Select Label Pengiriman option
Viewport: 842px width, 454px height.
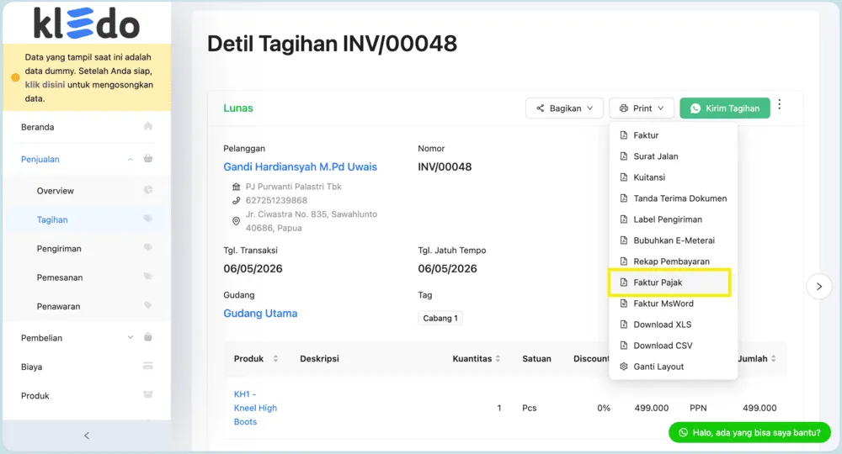(x=672, y=219)
